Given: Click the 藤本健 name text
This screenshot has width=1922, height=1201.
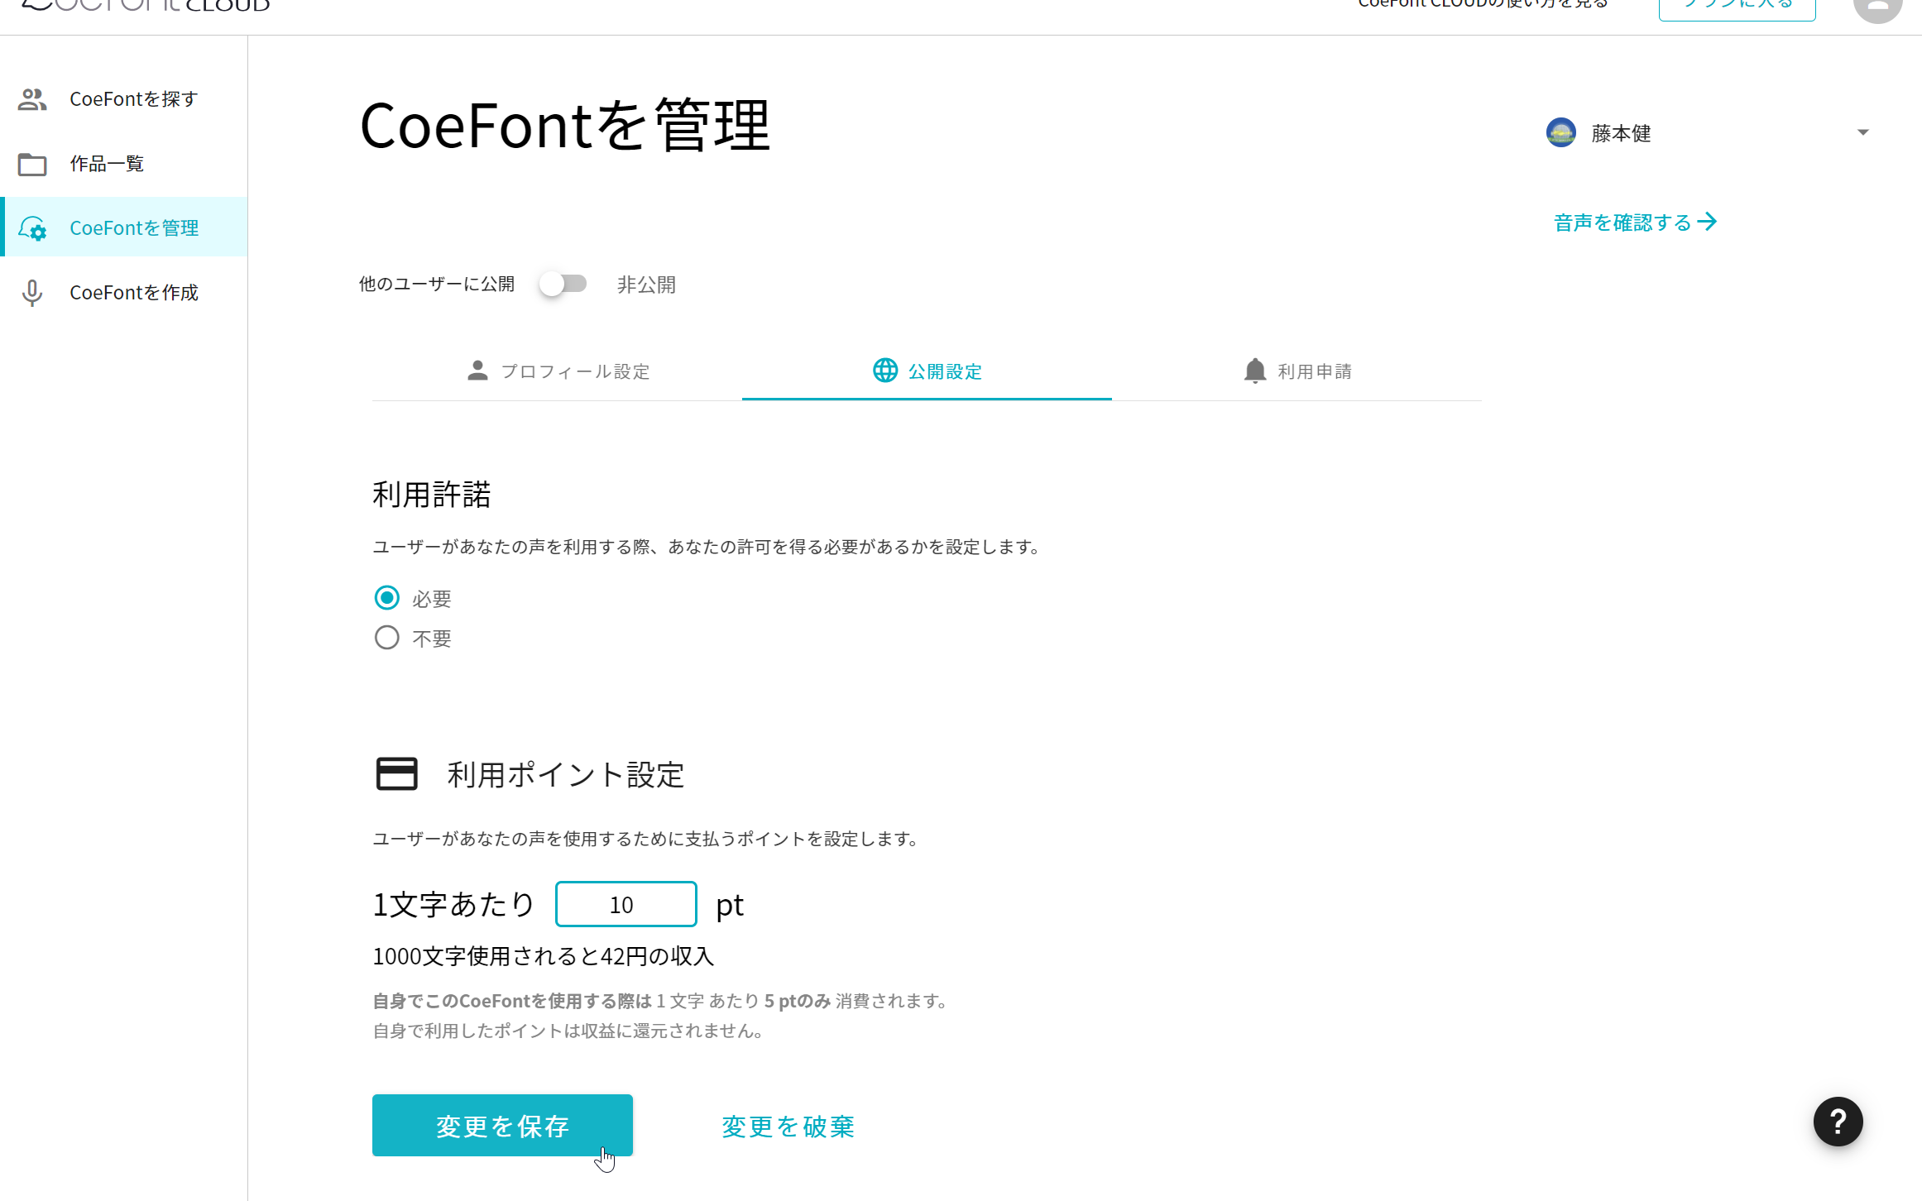Looking at the screenshot, I should 1621,133.
